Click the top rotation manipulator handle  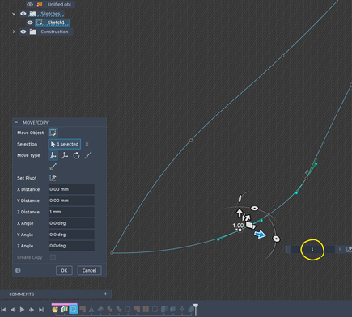coord(240,199)
